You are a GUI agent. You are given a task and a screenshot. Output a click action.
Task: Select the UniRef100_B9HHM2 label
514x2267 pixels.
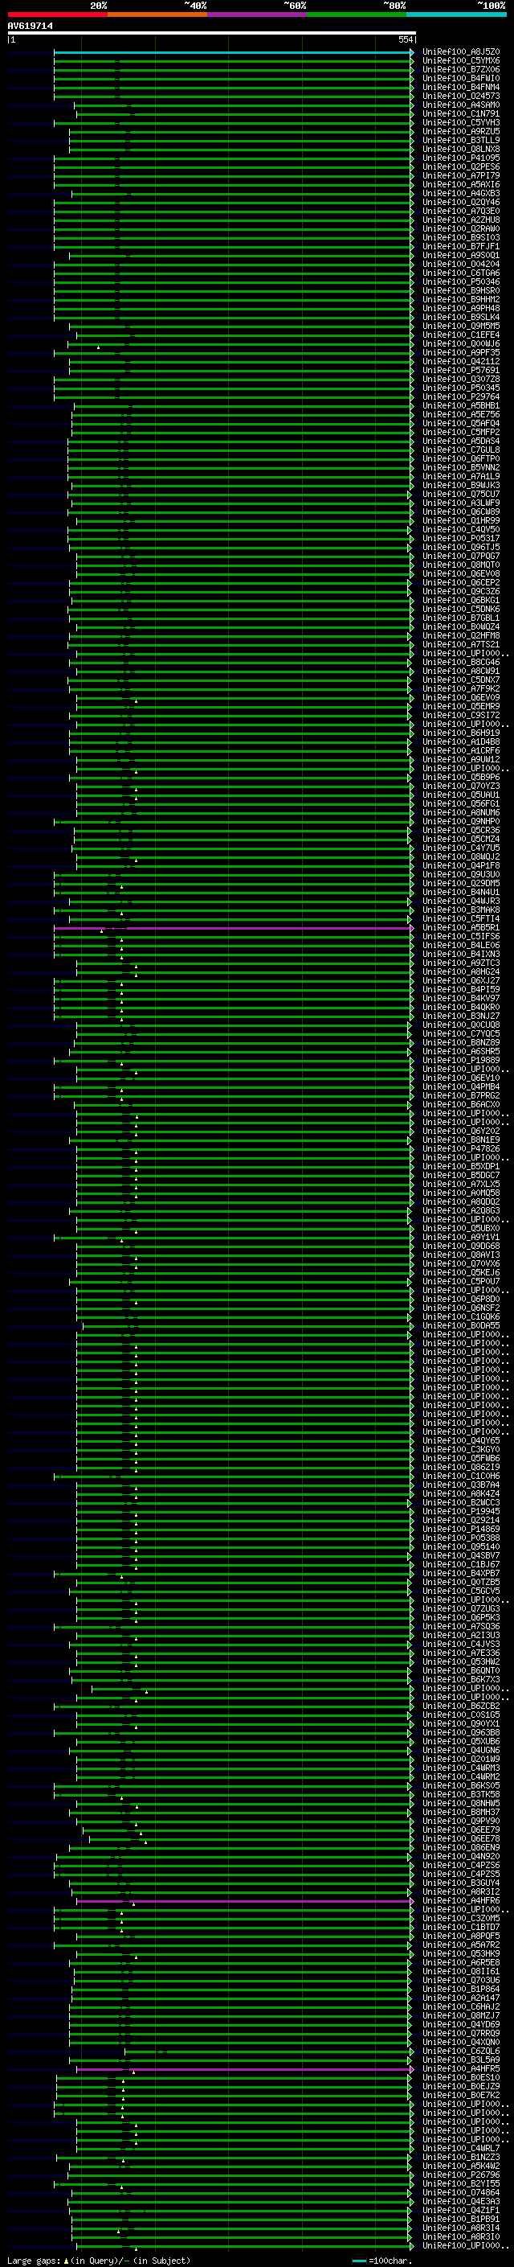pos(461,299)
